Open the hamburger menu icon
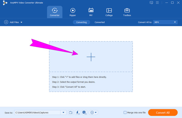 157,2
